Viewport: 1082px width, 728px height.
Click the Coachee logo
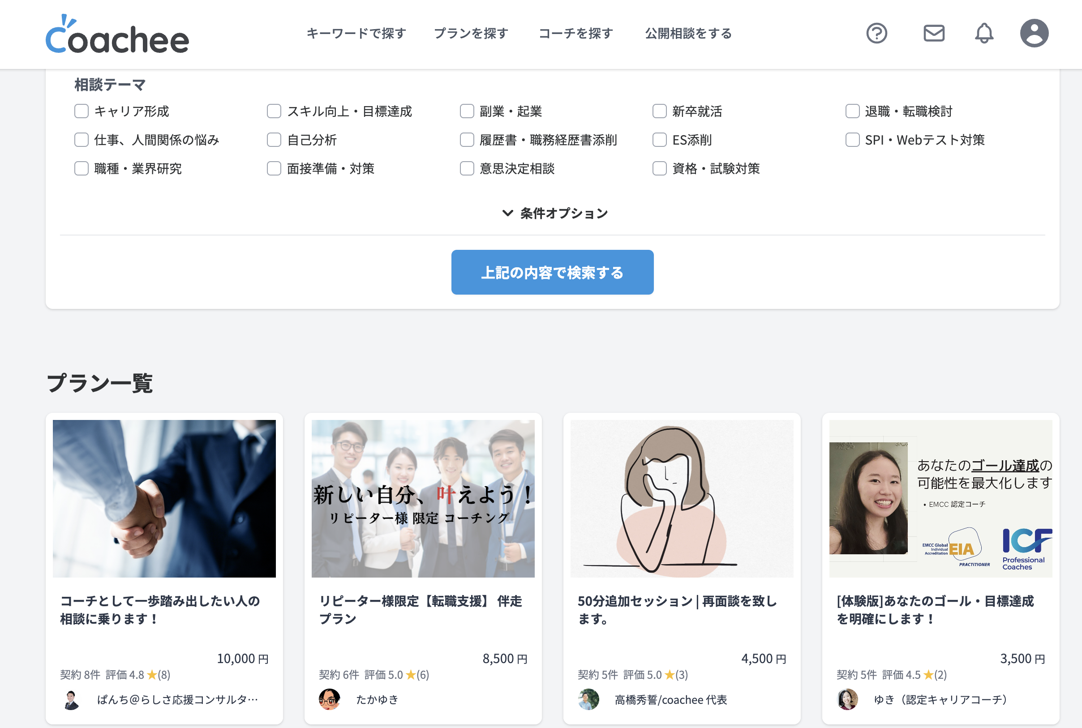click(117, 34)
